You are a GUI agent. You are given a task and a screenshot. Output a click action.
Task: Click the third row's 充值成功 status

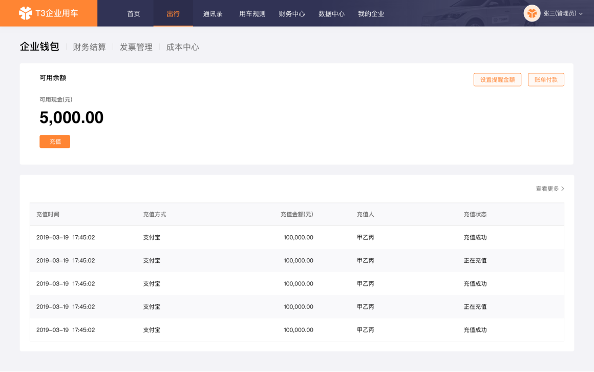click(475, 284)
